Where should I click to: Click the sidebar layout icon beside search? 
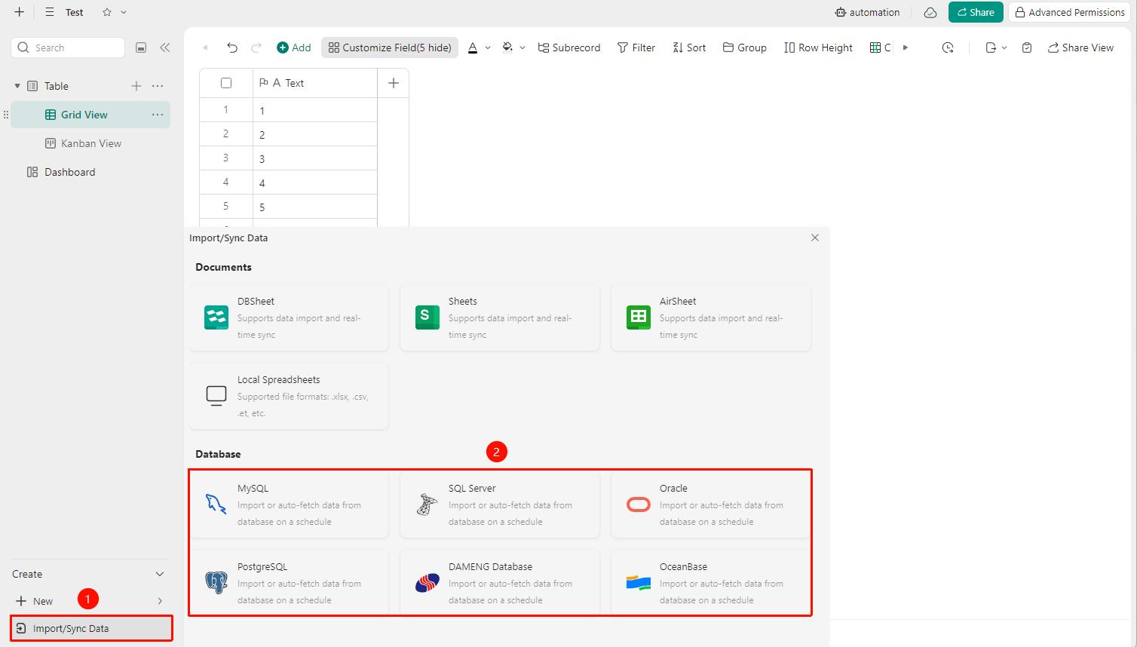pyautogui.click(x=141, y=48)
